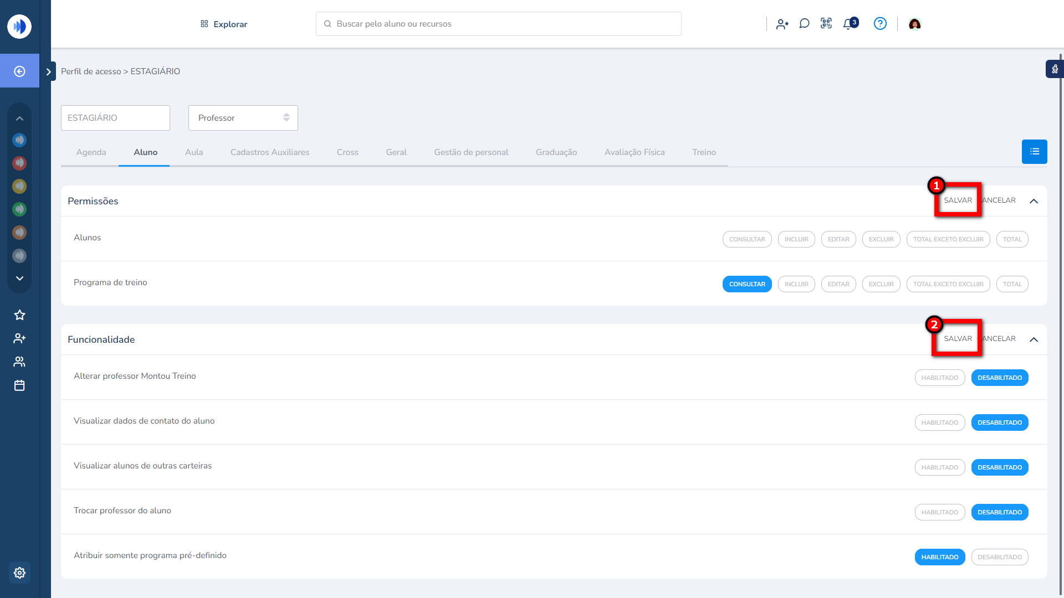Open the Cadastros Auxiliares tab
The image size is (1064, 598).
(x=269, y=152)
